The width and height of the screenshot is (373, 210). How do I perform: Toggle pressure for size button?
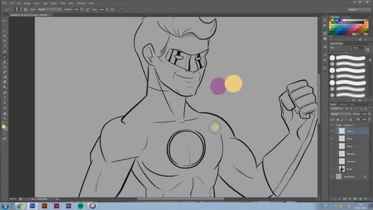click(119, 9)
